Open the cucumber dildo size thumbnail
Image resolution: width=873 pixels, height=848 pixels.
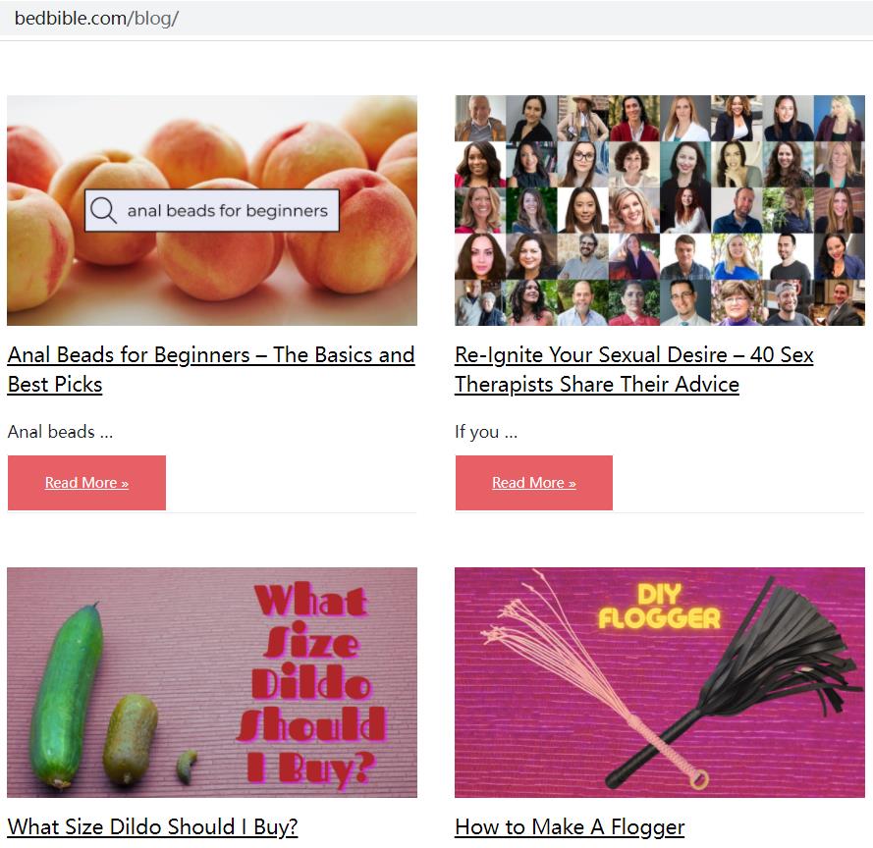tap(212, 682)
